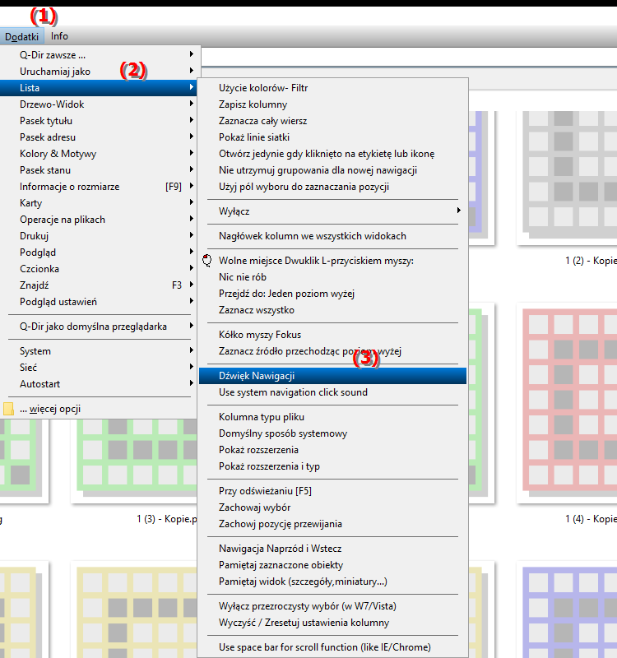Viewport: 617px width, 658px height.
Task: Open Informacje o rozmiarze submenu
Action: tap(100, 187)
